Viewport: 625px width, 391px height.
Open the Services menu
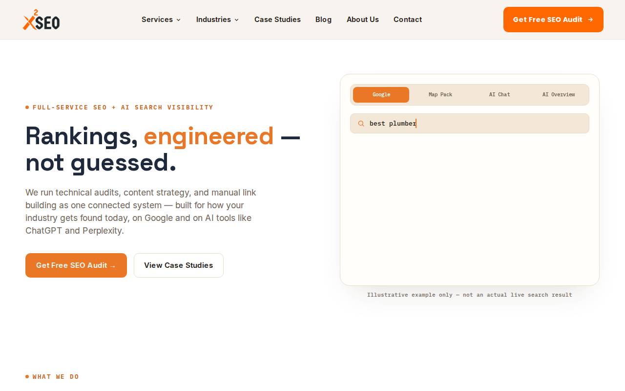point(161,20)
